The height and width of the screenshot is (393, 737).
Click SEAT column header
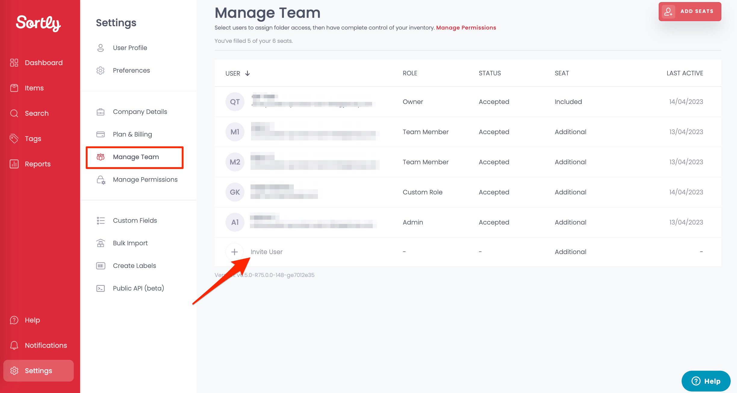pos(562,73)
